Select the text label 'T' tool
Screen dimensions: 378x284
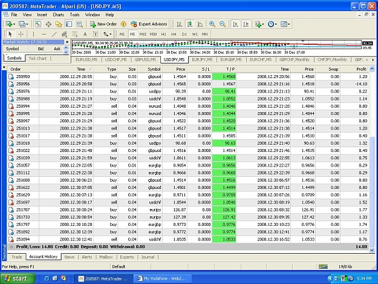[96, 34]
